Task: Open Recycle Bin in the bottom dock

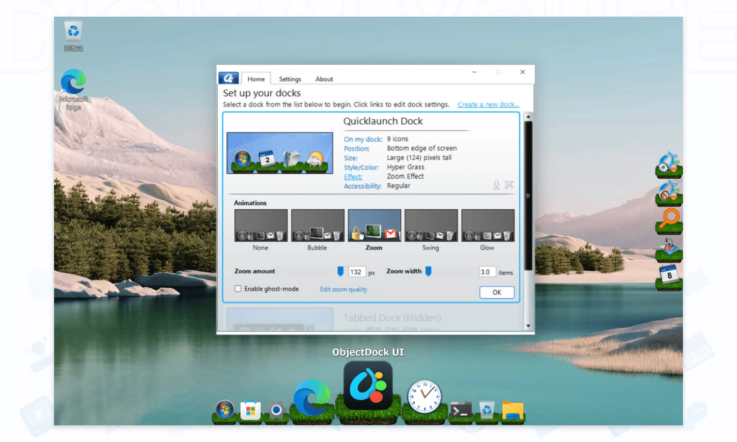Action: [x=486, y=410]
